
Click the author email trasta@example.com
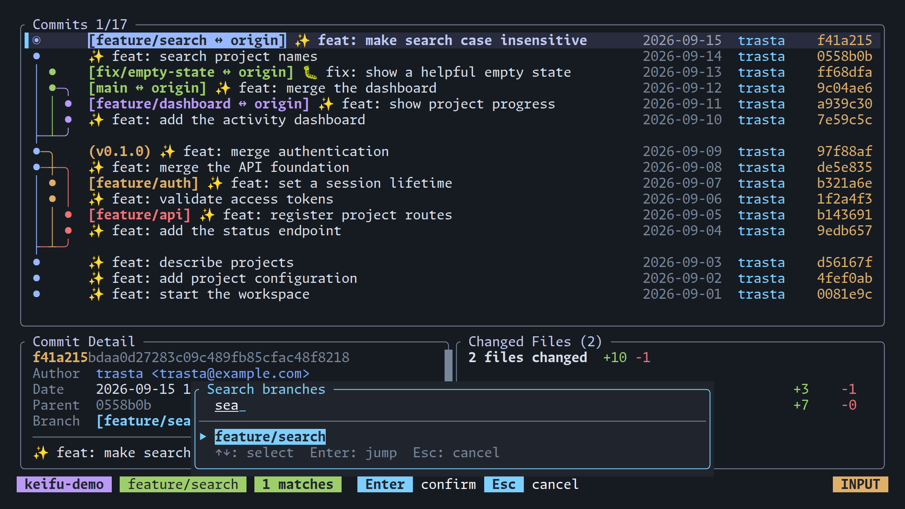coord(231,373)
